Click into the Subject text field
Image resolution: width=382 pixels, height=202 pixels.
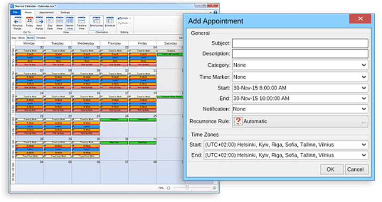point(300,43)
